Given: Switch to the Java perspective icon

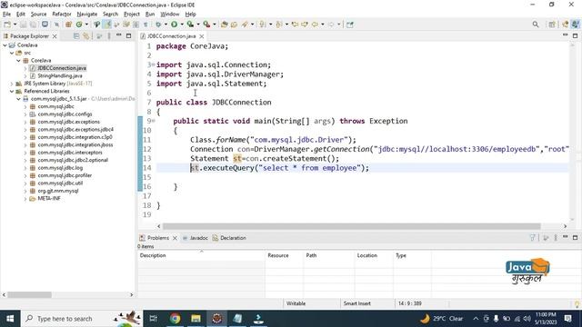Looking at the screenshot, I should [575, 25].
